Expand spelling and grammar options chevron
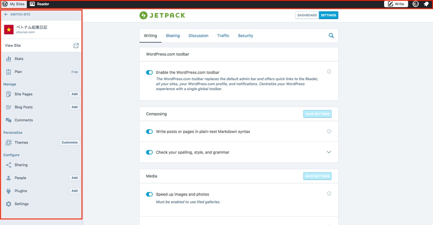433x225 pixels. tap(329, 152)
